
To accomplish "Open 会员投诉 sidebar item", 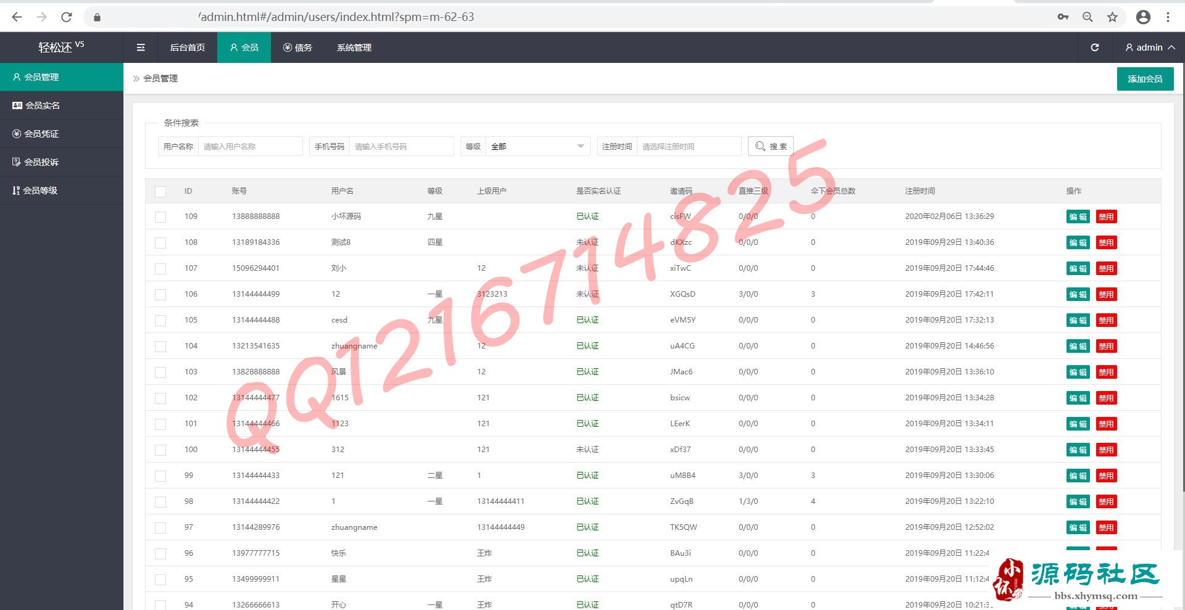I will point(62,162).
